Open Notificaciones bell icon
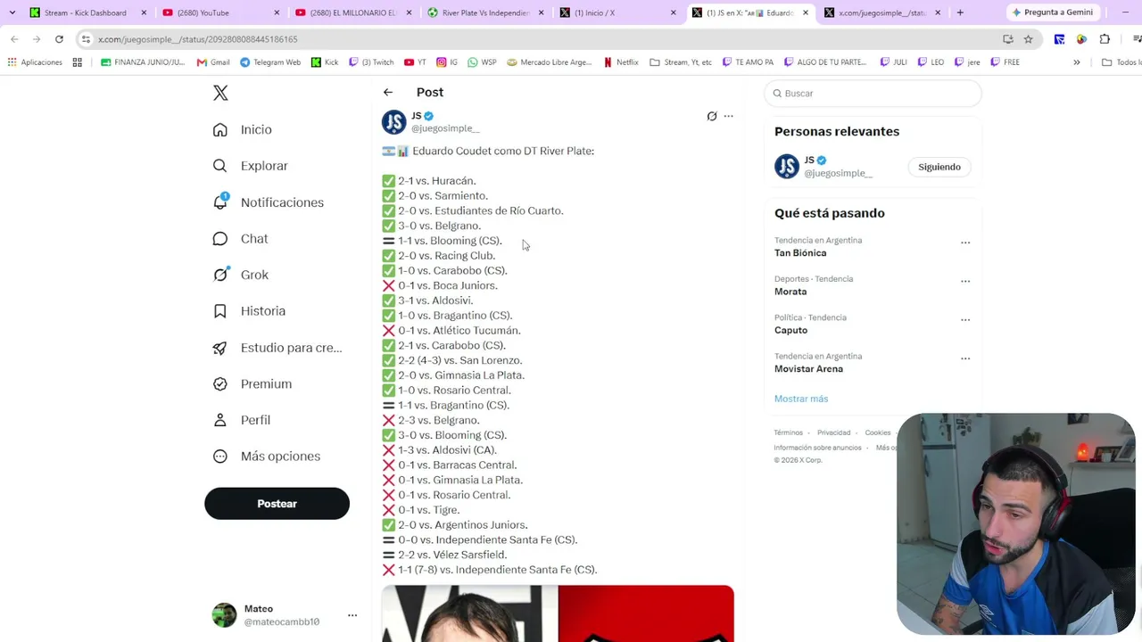This screenshot has width=1142, height=642. 220,202
